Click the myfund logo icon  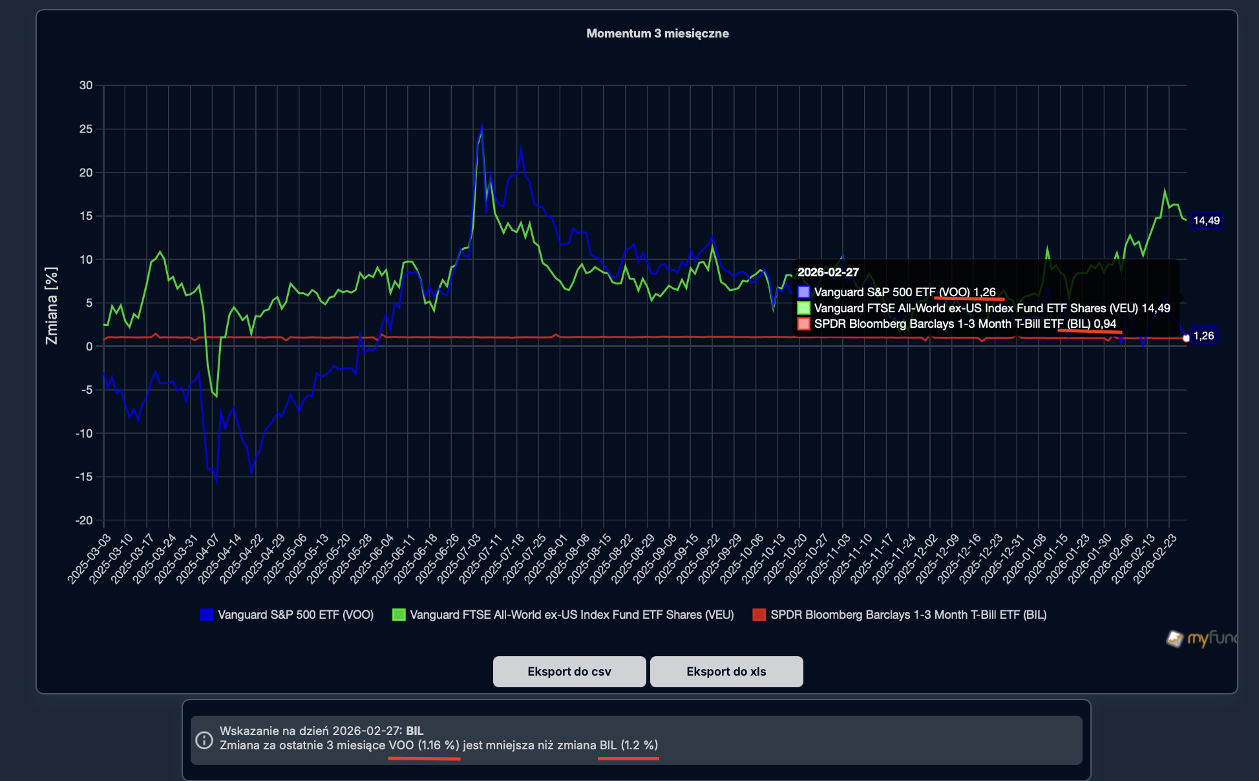tap(1174, 639)
